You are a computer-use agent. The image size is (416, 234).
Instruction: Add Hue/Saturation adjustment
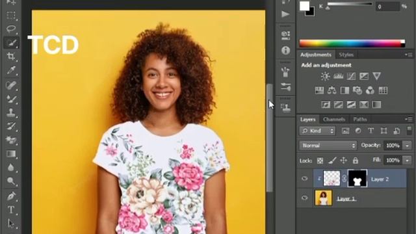(319, 90)
